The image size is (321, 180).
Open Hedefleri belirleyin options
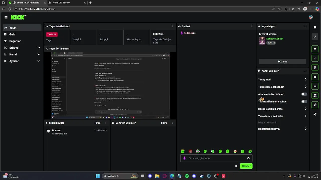282,129
